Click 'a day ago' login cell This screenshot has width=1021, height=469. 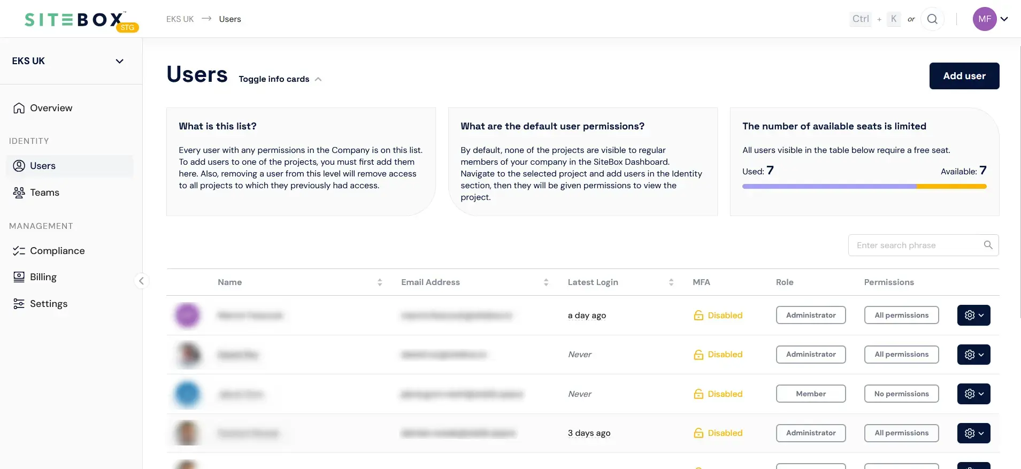click(x=587, y=316)
